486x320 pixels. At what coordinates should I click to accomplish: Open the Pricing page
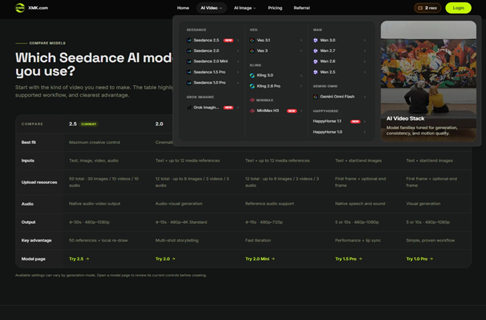click(275, 8)
